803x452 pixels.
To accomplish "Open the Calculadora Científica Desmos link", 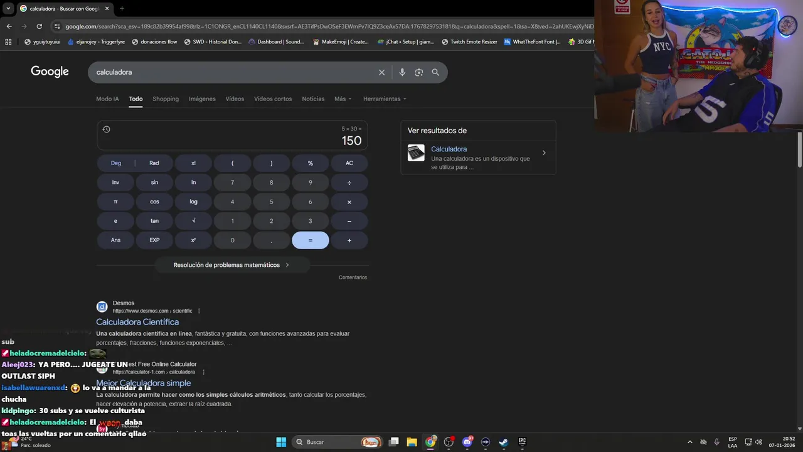I will 137,322.
